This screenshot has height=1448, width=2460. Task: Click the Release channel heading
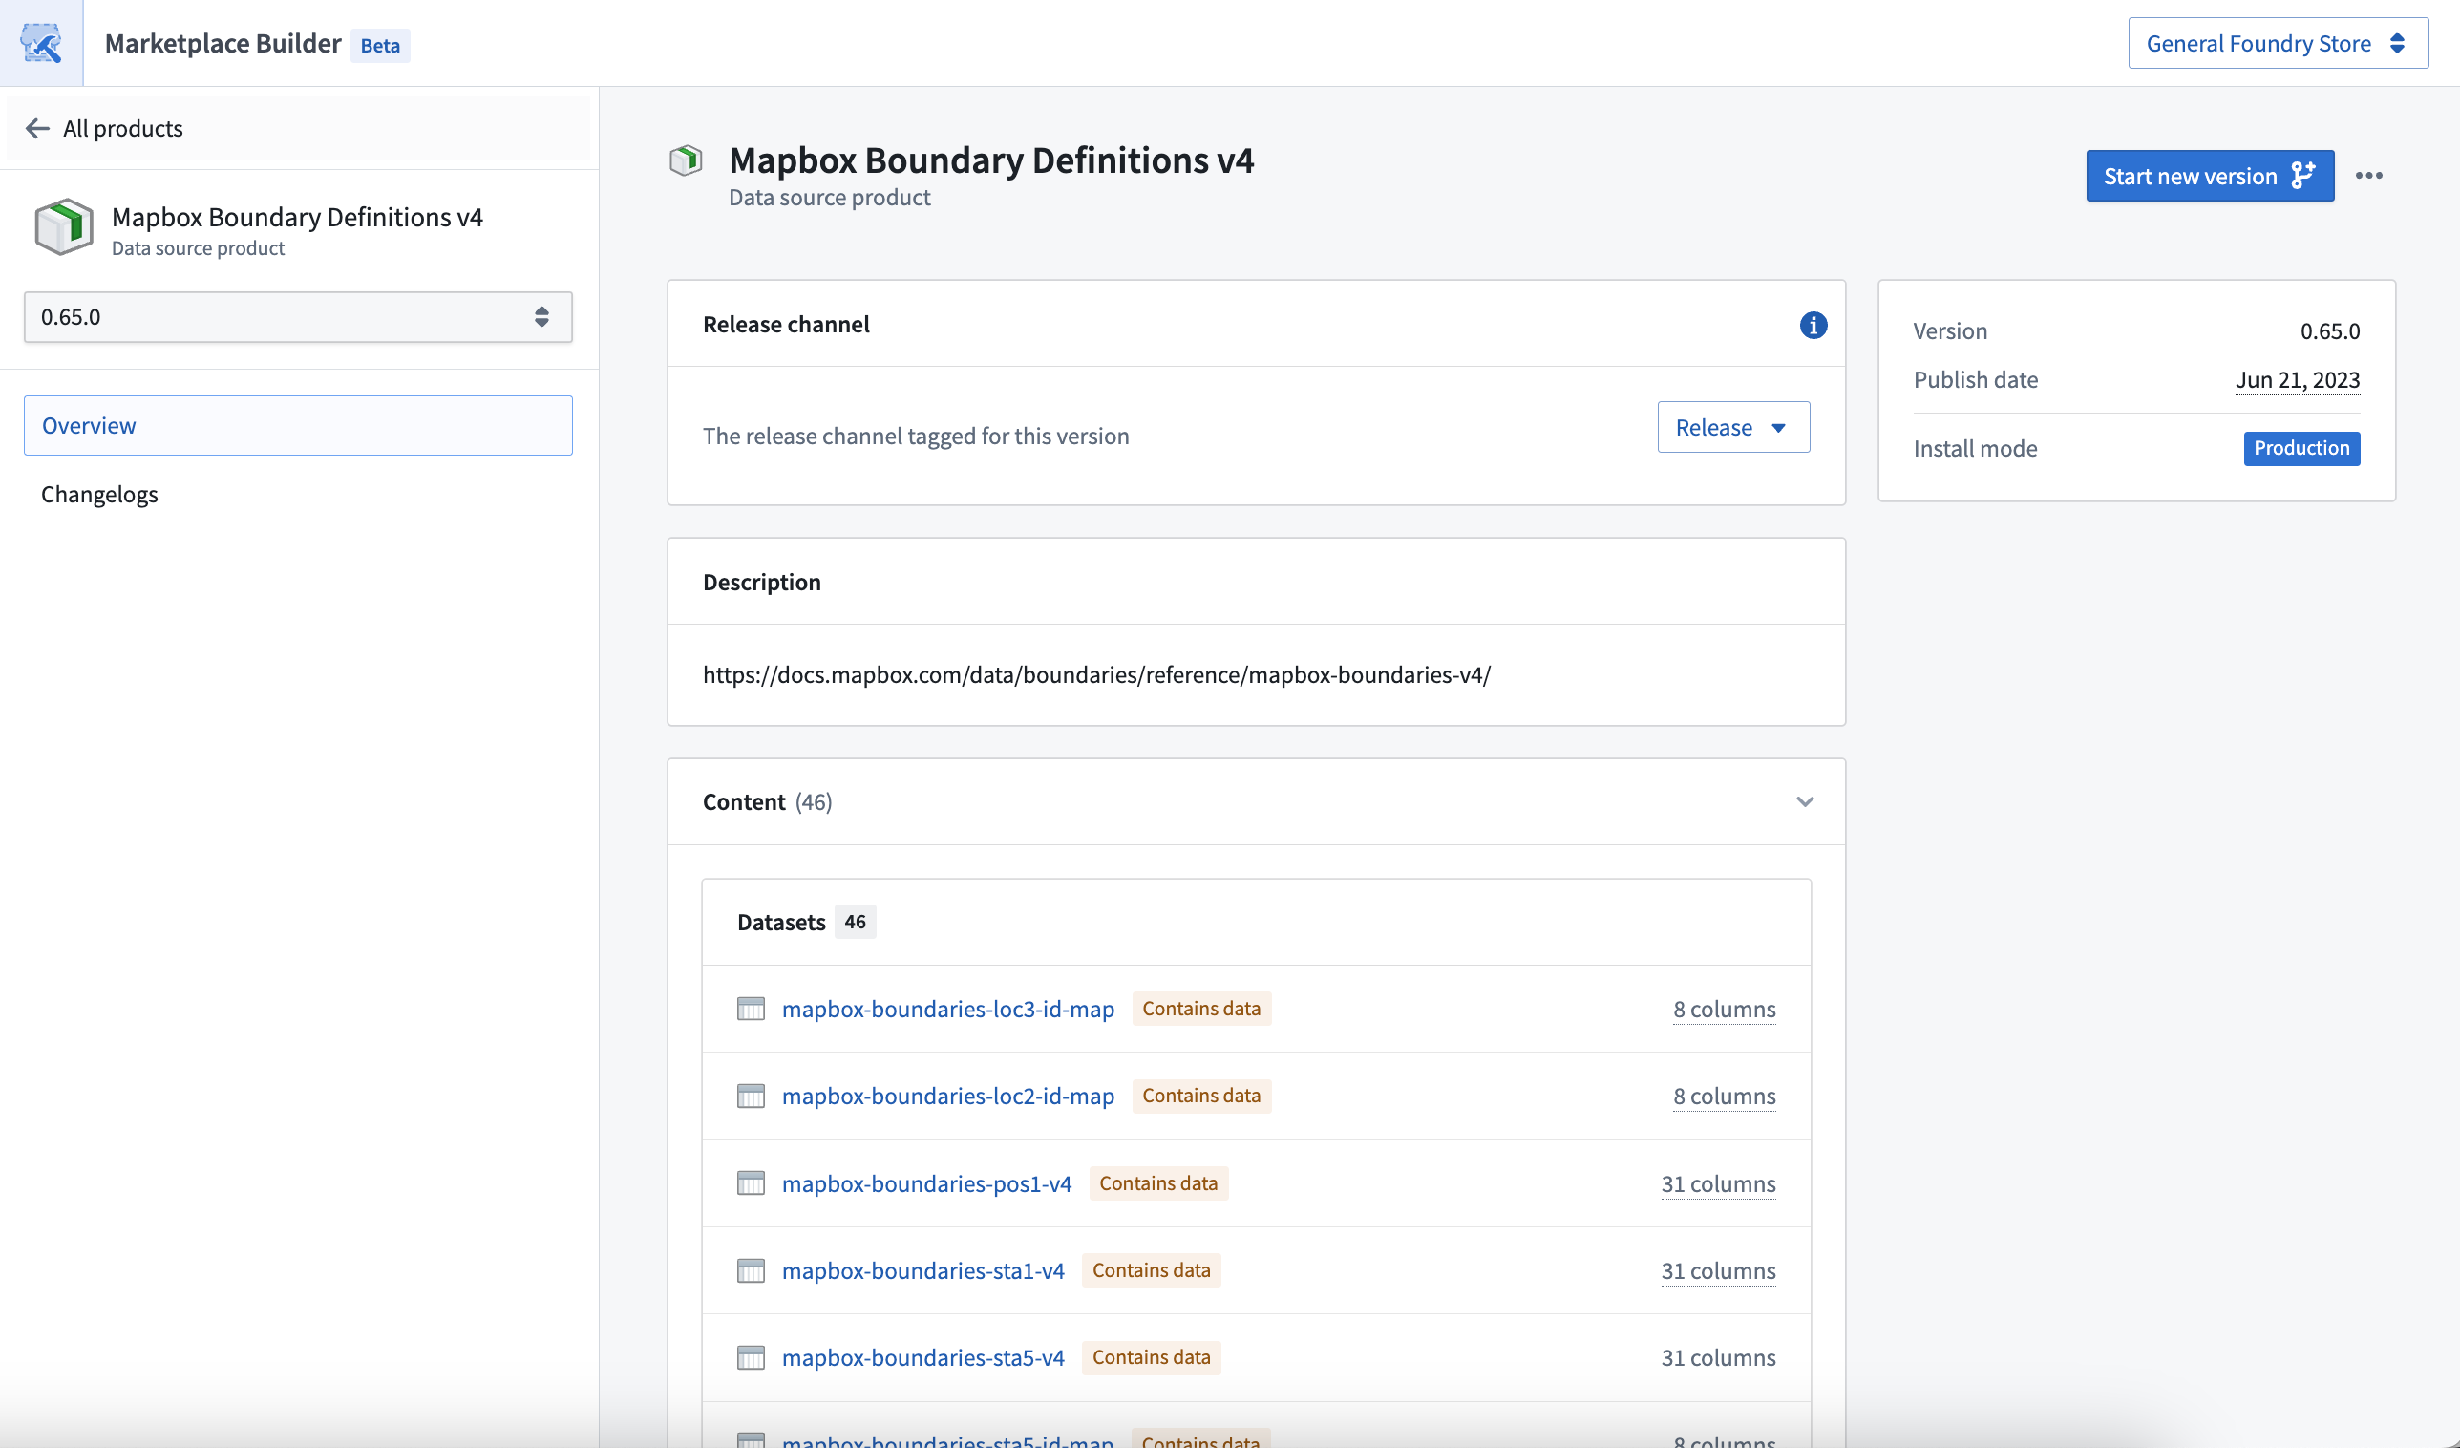pos(786,324)
